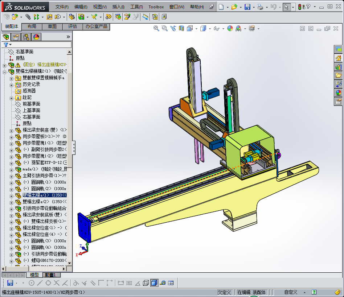344x297 pixels.
Task: Open Display Style dropdown arrow
Action: click(x=210, y=29)
